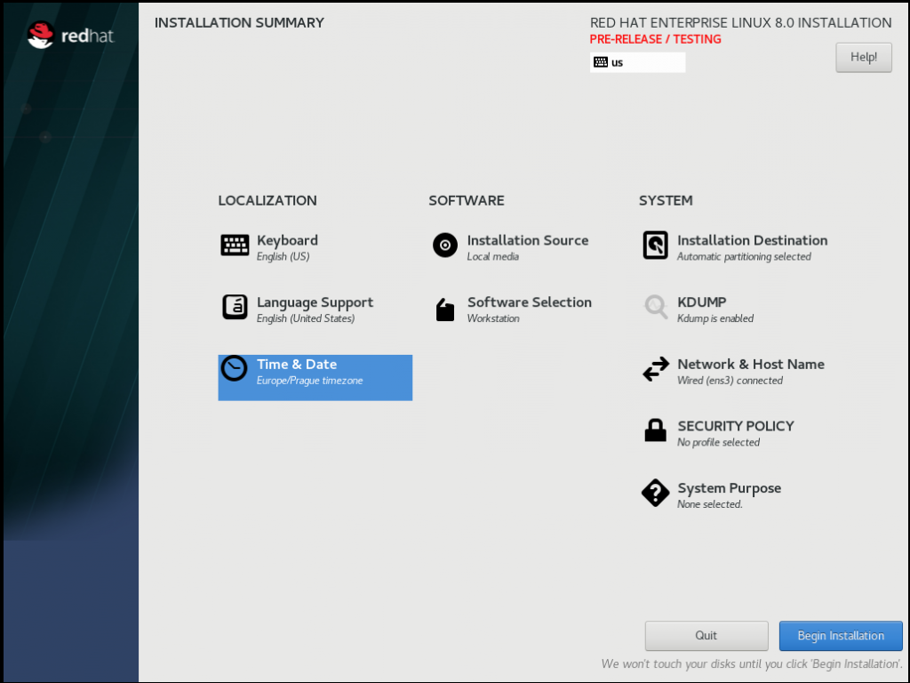Click the 'us' keyboard layout text
The width and height of the screenshot is (910, 683).
[617, 63]
